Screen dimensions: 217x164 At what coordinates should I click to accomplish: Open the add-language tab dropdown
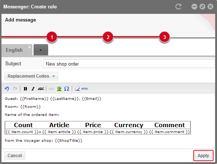[41, 50]
